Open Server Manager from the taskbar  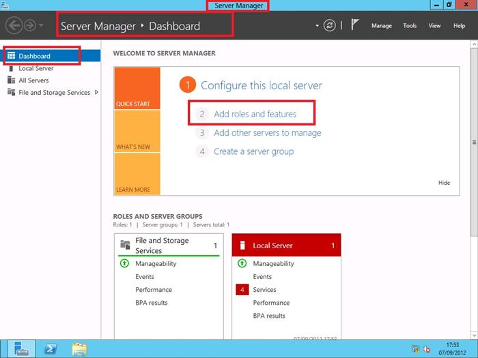click(21, 349)
